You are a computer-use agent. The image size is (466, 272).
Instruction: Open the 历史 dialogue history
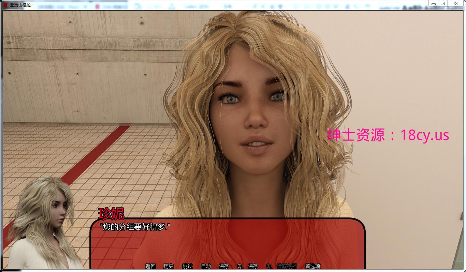169,266
